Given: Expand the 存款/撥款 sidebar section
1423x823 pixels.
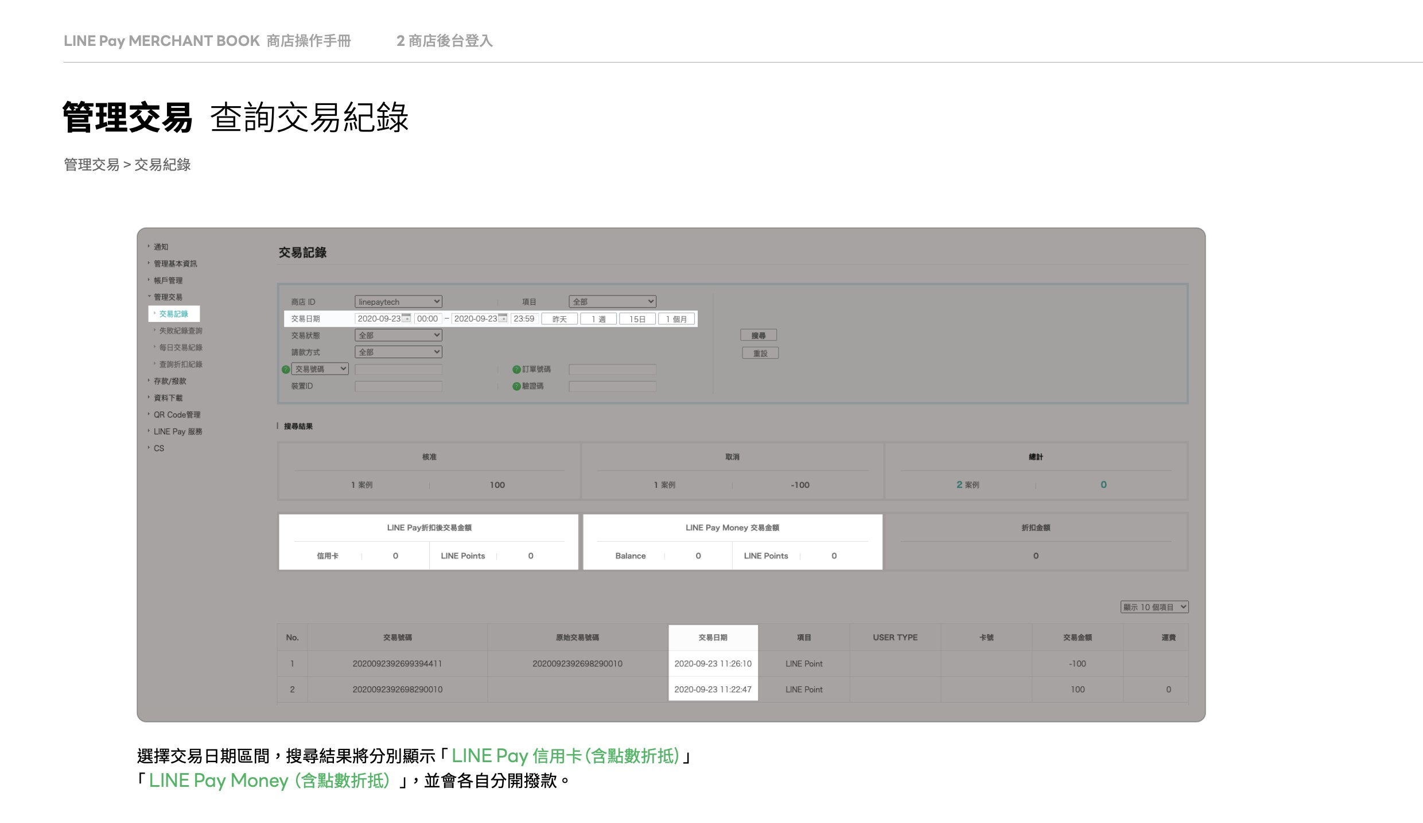Looking at the screenshot, I should click(x=170, y=381).
